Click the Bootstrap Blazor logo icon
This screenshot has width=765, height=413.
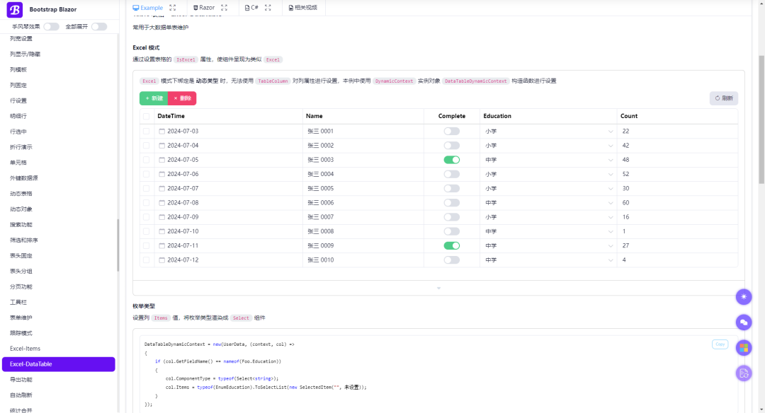[x=15, y=10]
